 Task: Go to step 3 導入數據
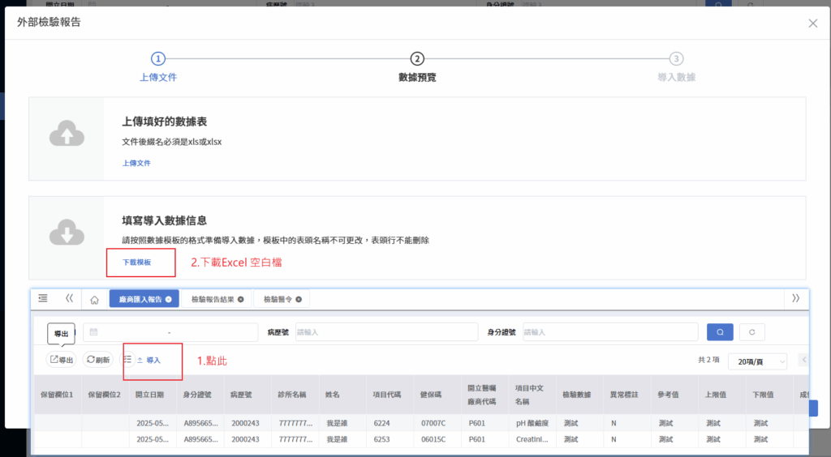tap(676, 68)
